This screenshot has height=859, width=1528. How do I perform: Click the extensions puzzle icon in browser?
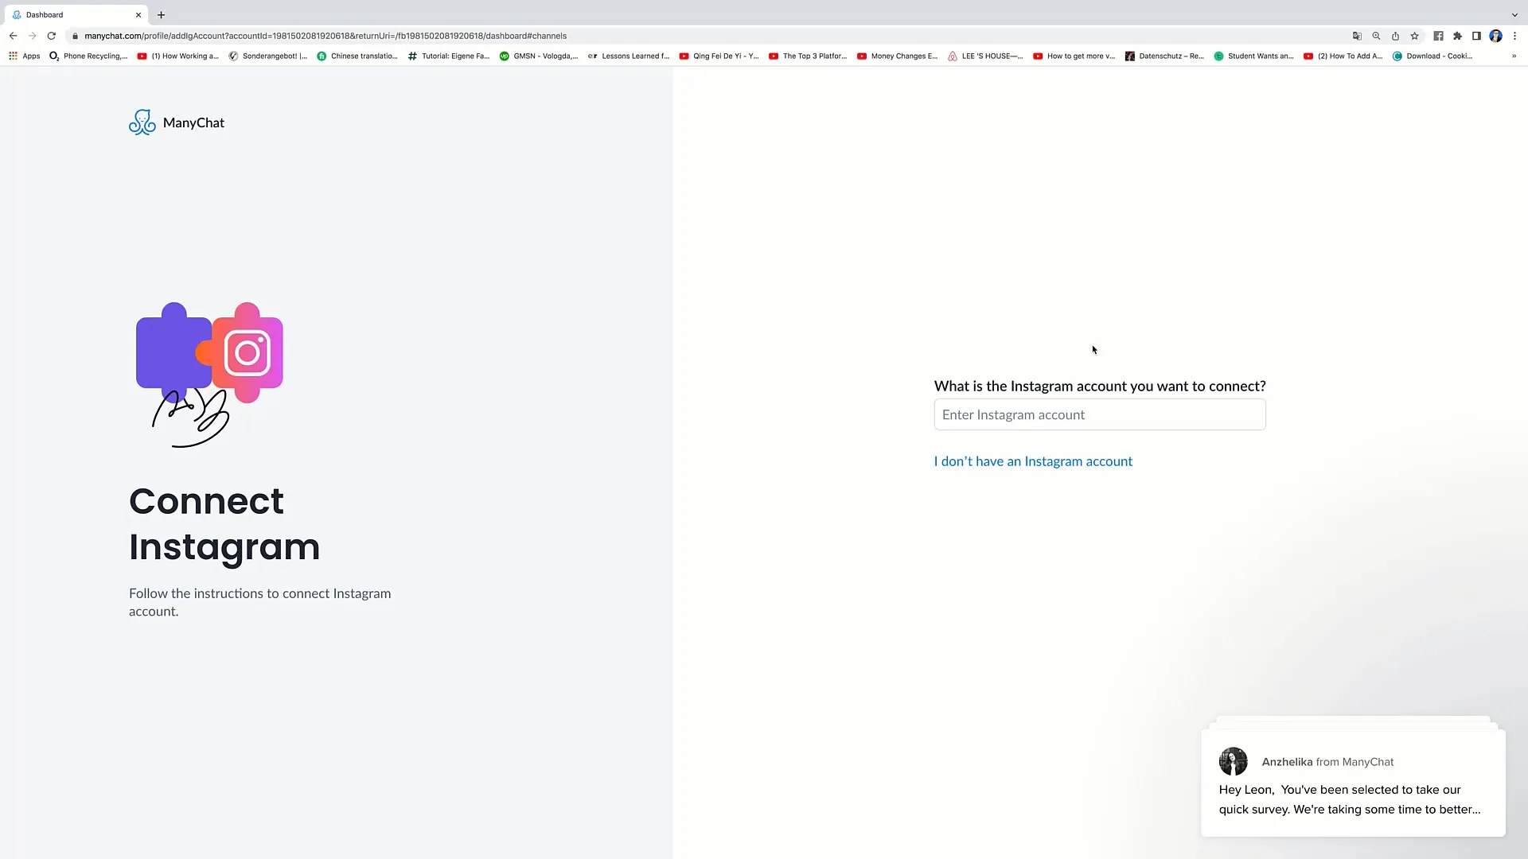[x=1458, y=35]
